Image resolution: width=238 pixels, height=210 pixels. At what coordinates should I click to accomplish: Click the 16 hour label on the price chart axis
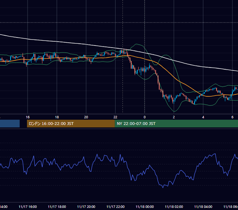28,117
